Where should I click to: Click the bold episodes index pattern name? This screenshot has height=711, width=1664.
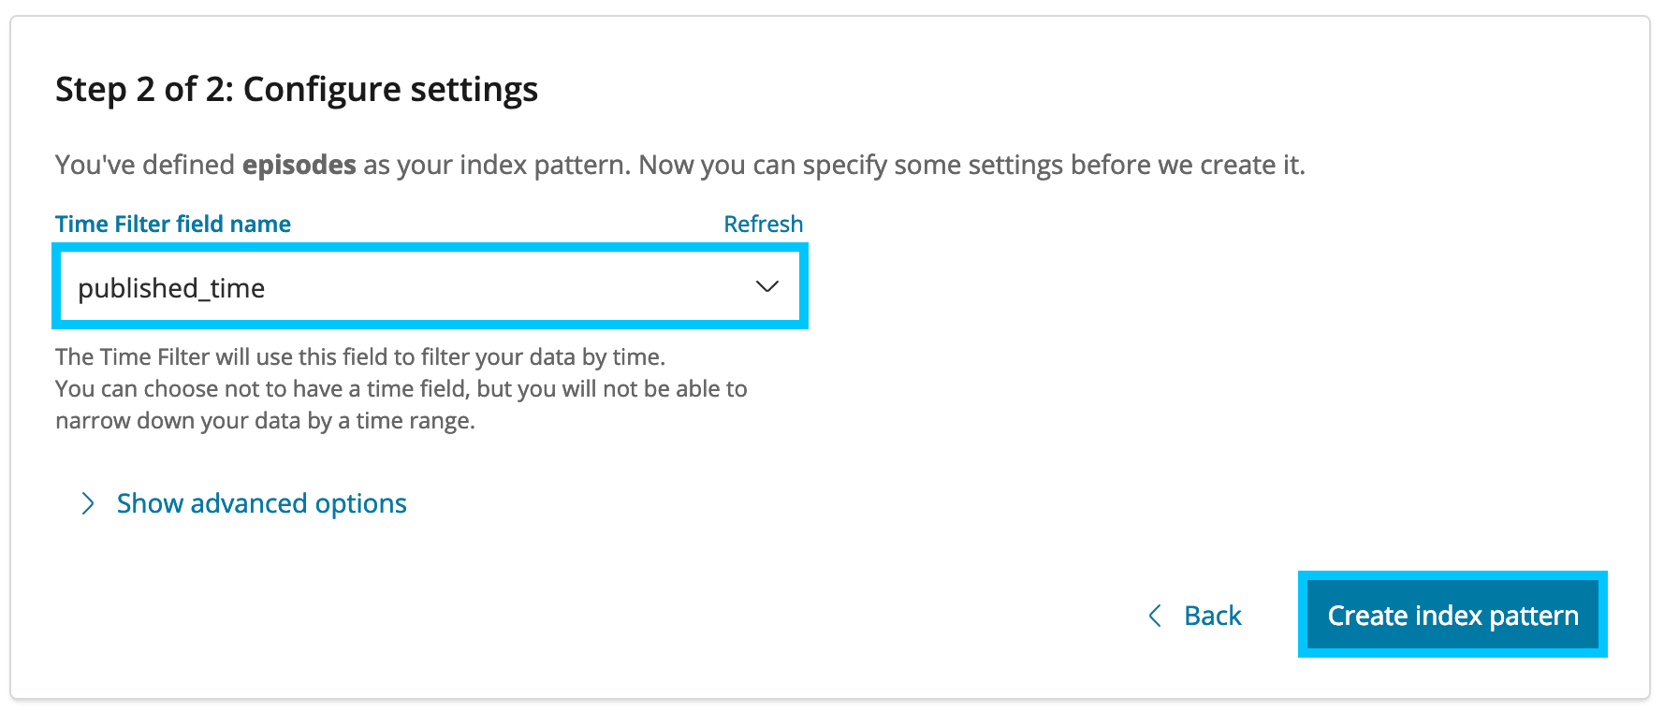pyautogui.click(x=299, y=166)
